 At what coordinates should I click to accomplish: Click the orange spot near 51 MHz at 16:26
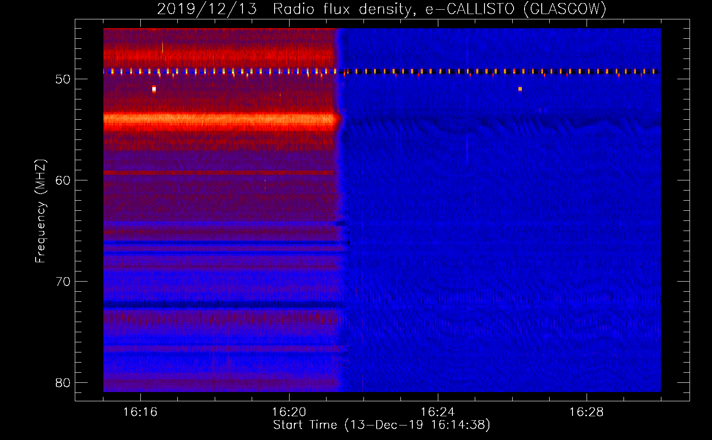[520, 89]
